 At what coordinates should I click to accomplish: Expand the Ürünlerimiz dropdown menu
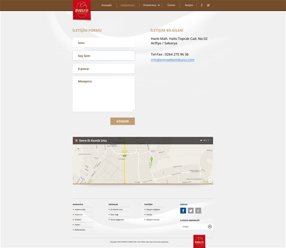click(x=151, y=5)
